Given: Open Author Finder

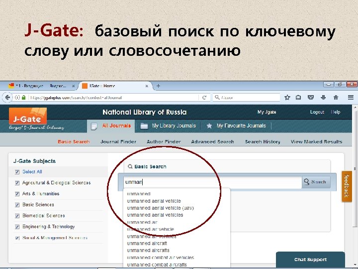Looking at the screenshot, I should point(164,141).
